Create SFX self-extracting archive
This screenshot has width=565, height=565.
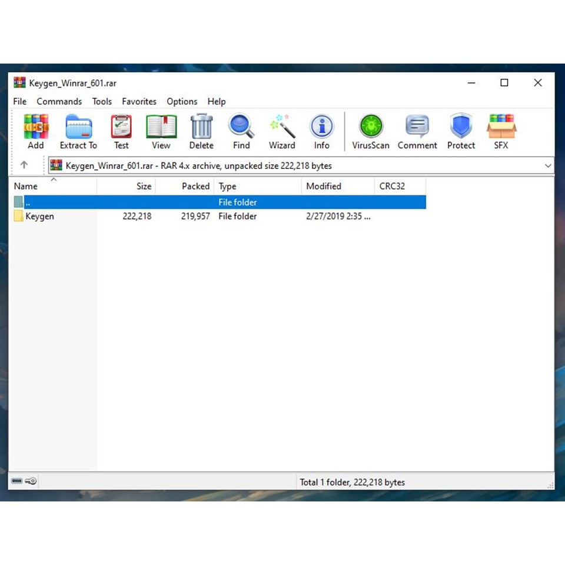point(501,131)
